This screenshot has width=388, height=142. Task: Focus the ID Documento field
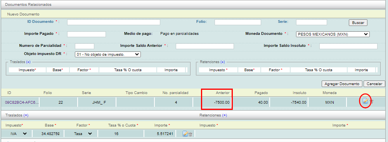click(x=114, y=22)
